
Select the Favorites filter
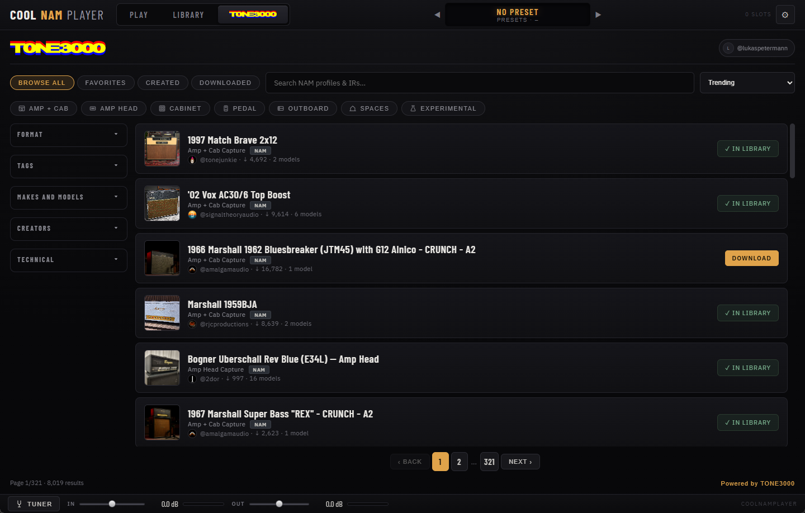point(106,83)
